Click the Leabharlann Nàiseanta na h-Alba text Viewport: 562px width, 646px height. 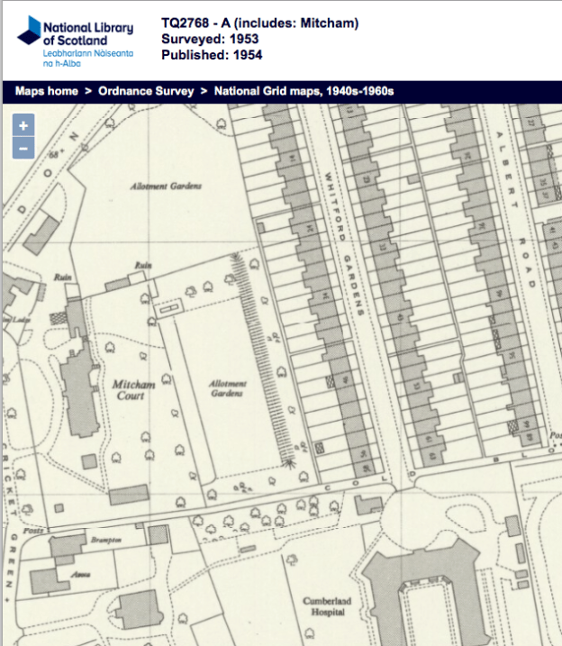[x=87, y=58]
